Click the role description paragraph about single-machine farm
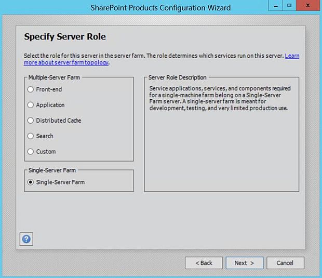Viewport: 322px width, 278px height. (220, 98)
